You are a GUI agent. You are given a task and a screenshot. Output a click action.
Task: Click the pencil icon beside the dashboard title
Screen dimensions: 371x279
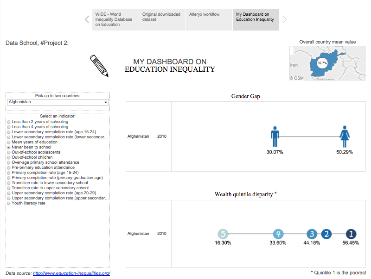pyautogui.click(x=99, y=66)
